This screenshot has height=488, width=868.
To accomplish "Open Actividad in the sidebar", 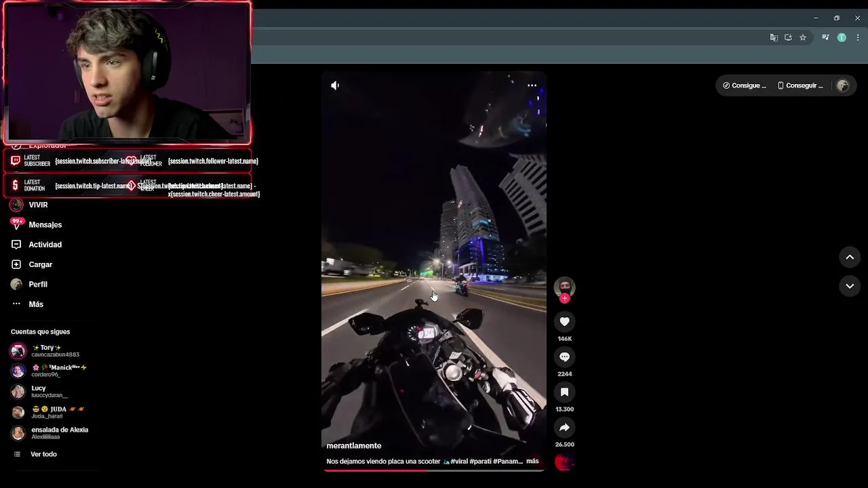I will pyautogui.click(x=45, y=245).
